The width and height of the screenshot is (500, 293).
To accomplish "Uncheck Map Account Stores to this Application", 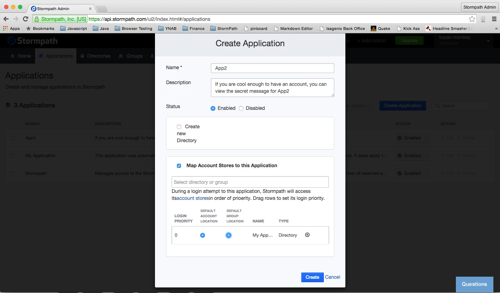I will tap(179, 166).
